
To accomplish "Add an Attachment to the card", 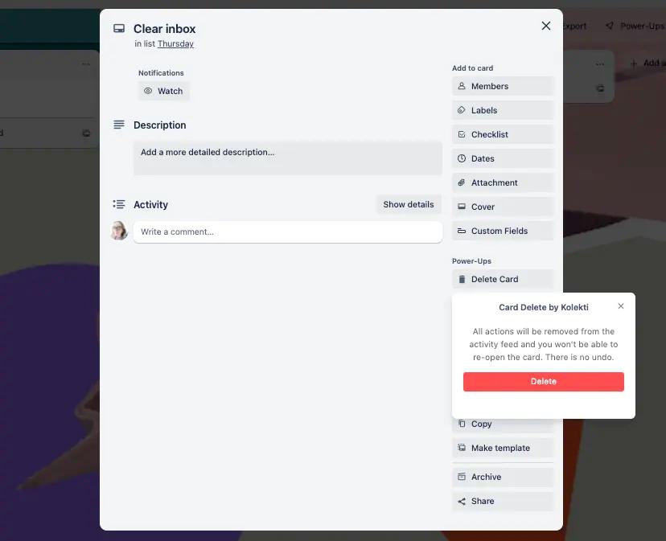I will coord(503,182).
